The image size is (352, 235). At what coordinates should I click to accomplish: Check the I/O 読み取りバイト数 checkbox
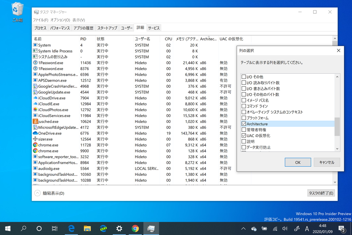[244, 83]
